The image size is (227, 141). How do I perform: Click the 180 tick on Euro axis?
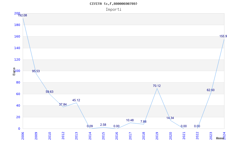click(x=17, y=25)
